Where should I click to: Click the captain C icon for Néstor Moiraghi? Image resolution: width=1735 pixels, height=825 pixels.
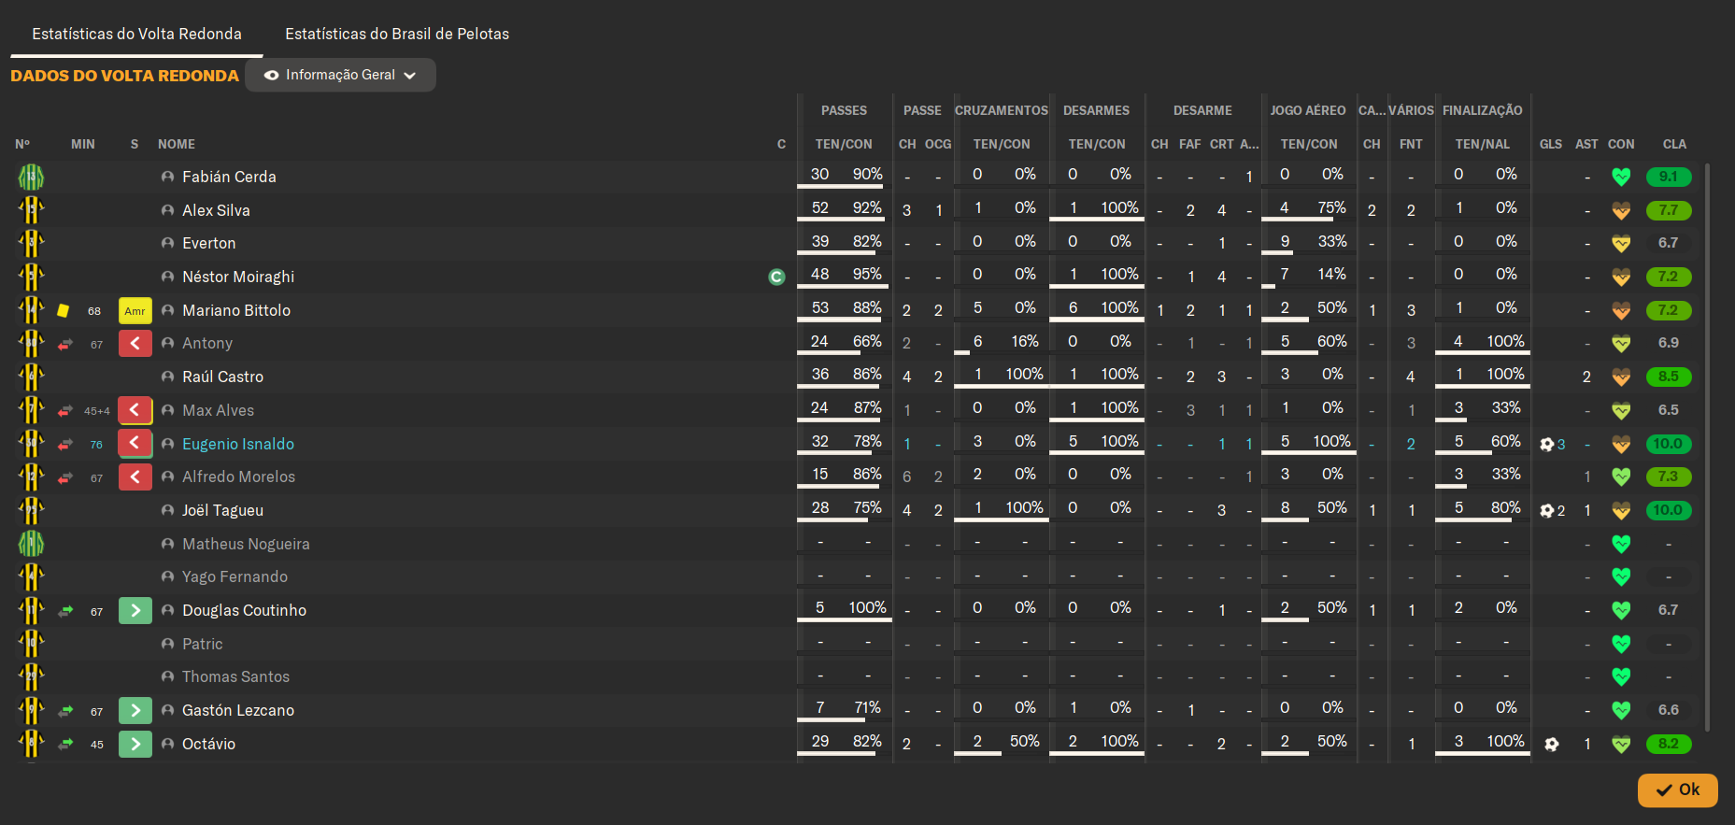click(x=776, y=277)
